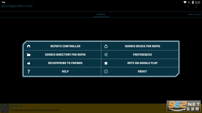
Task: Click the question mark help icon
Action: click(29, 72)
